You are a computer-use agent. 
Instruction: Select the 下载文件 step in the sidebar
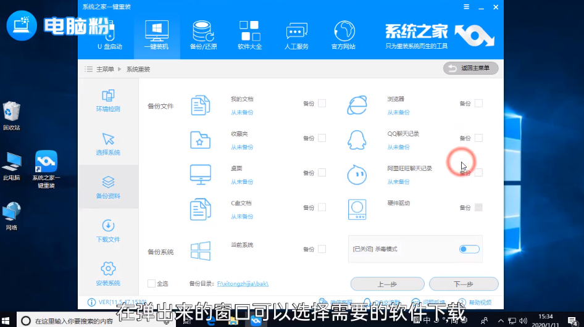tap(108, 231)
